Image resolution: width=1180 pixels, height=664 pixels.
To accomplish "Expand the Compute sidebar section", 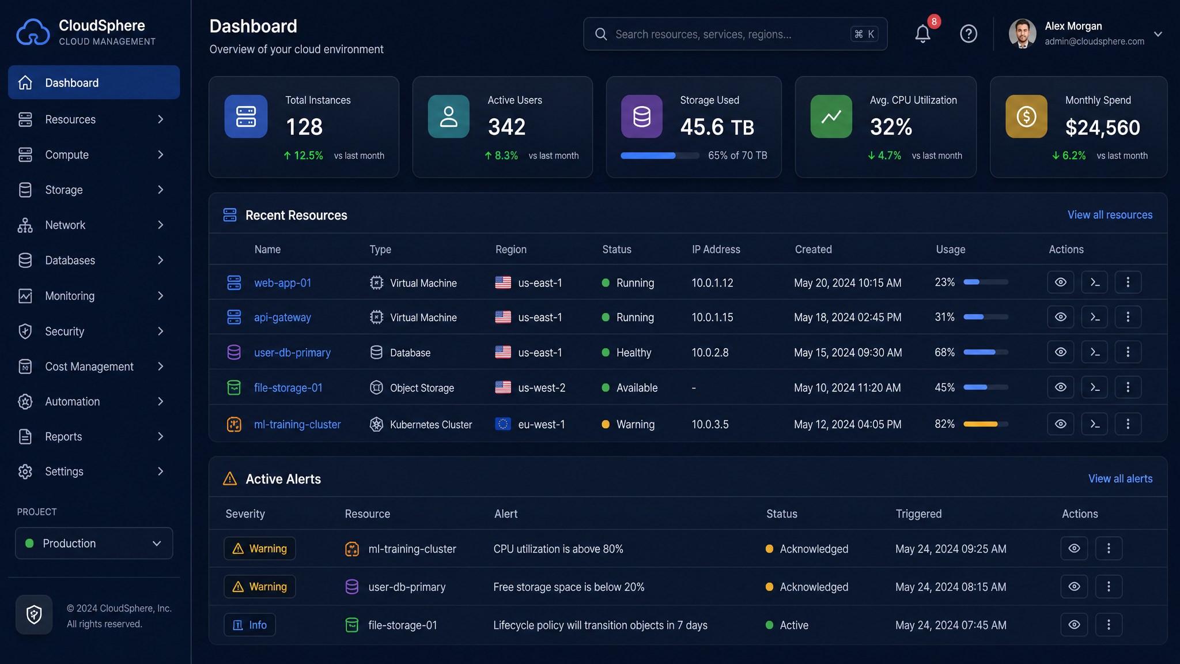I will [94, 154].
